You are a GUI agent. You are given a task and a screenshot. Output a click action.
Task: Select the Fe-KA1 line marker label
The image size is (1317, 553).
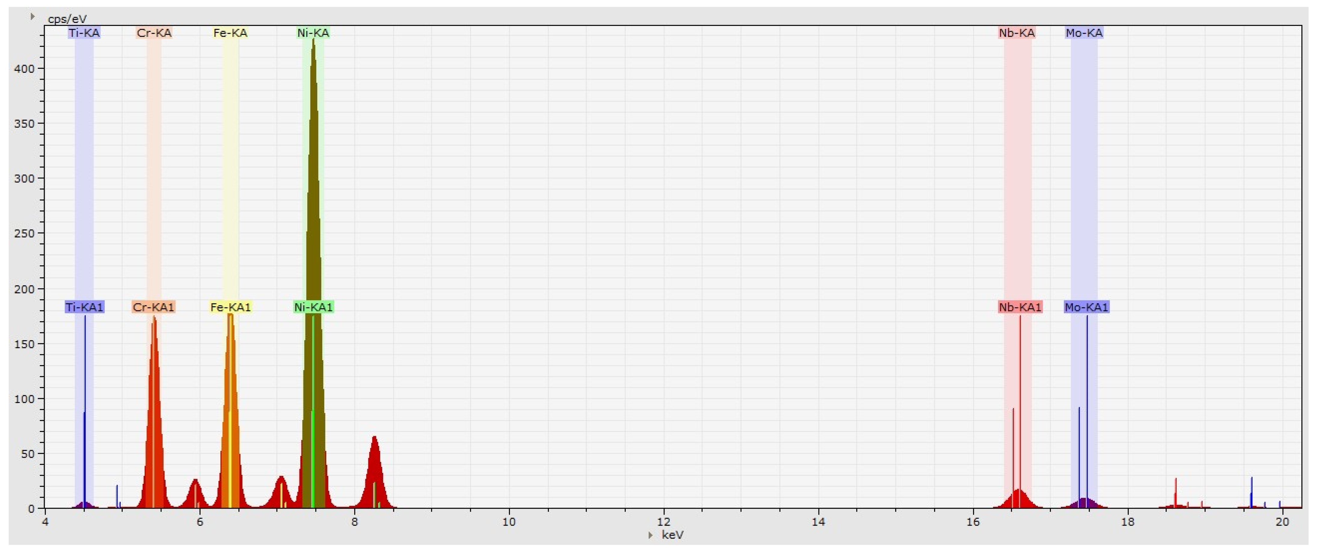tap(231, 307)
